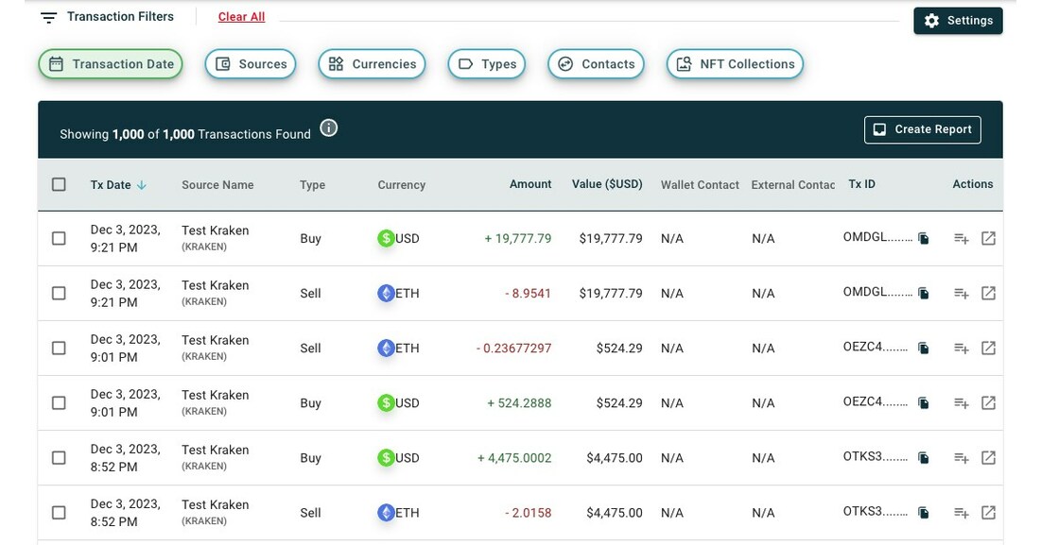Check the checkbox for the Dec 3 9:21 PM Buy row
Image resolution: width=1041 pixels, height=545 pixels.
pyautogui.click(x=58, y=238)
